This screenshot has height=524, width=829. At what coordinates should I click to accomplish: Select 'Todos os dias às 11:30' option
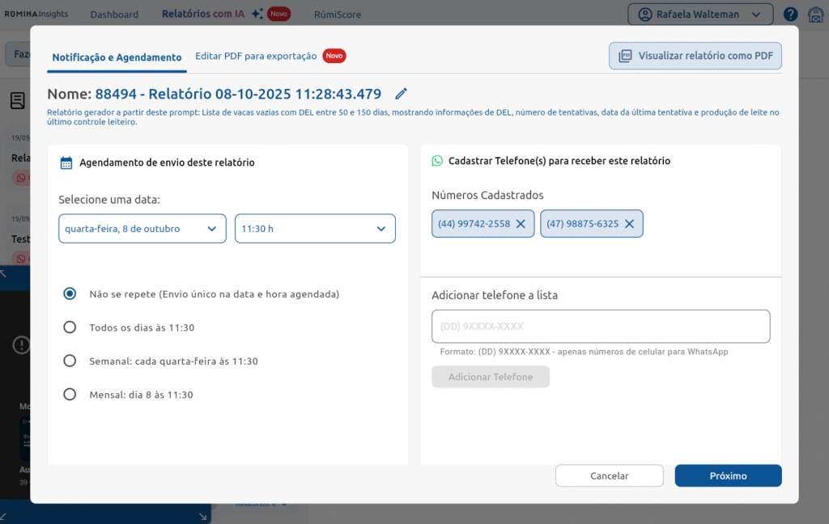click(70, 327)
